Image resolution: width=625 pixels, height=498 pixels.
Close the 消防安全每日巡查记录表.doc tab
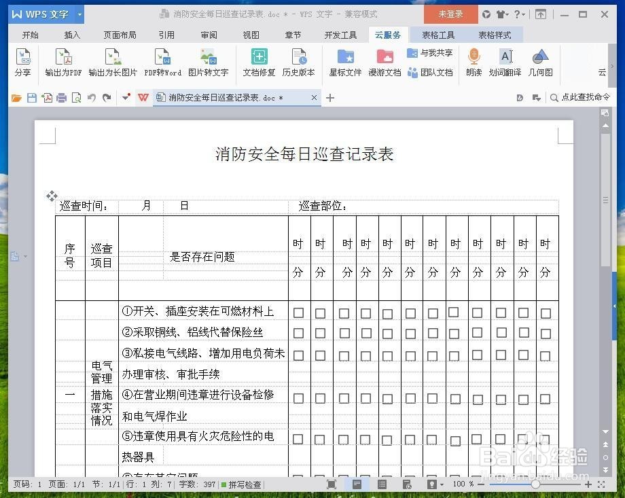(x=314, y=97)
